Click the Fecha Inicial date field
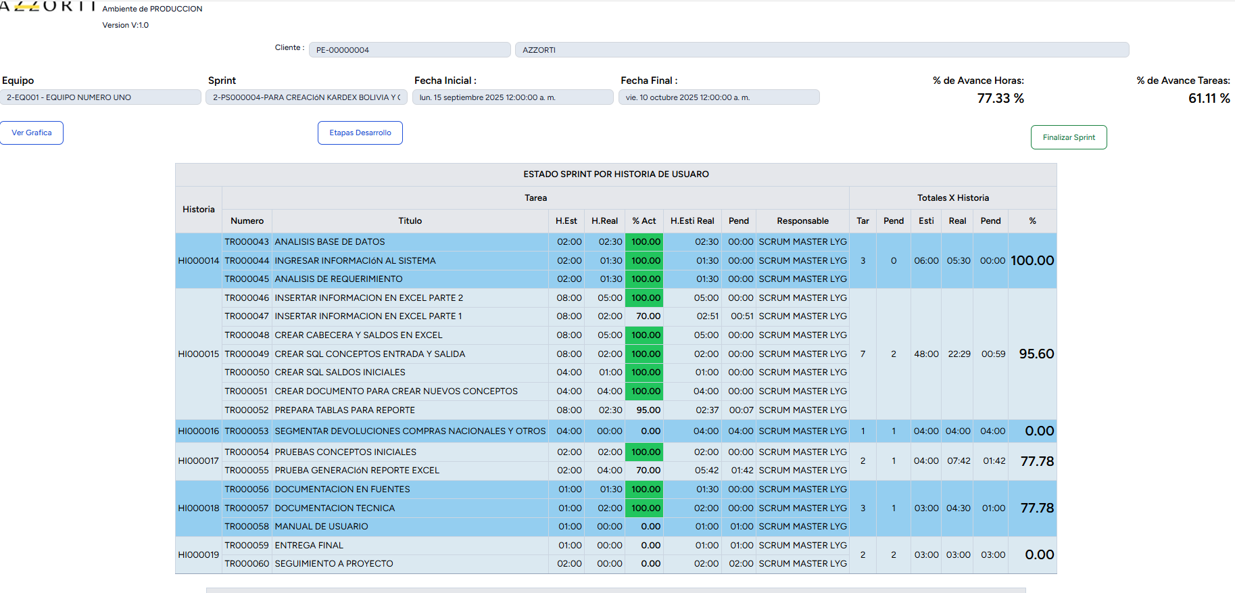Image resolution: width=1235 pixels, height=593 pixels. 512,97
